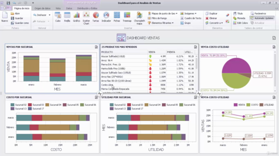
Task: Click the Nuevo dashboard icon
Action: point(5,17)
